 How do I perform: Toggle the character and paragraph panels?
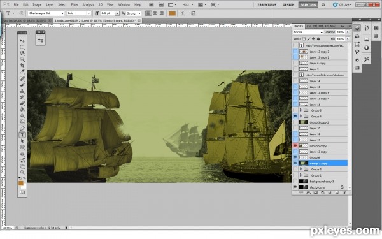click(x=194, y=13)
